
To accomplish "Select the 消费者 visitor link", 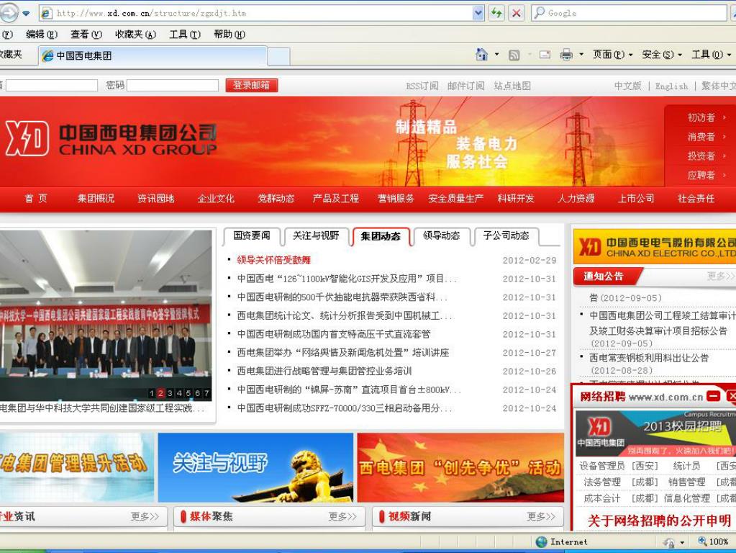I will [701, 137].
